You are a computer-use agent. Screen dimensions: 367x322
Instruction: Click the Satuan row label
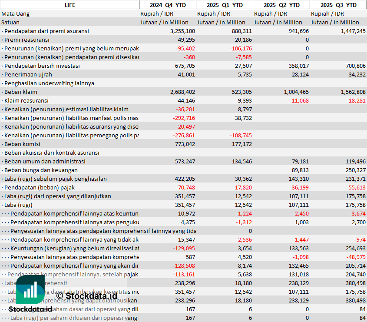coord(10,23)
